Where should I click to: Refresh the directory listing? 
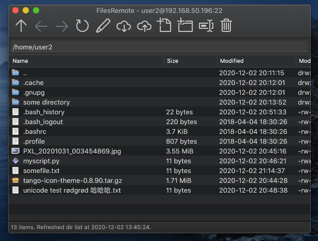(x=82, y=26)
